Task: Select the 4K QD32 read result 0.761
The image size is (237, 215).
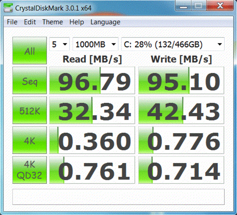Action: [92, 170]
